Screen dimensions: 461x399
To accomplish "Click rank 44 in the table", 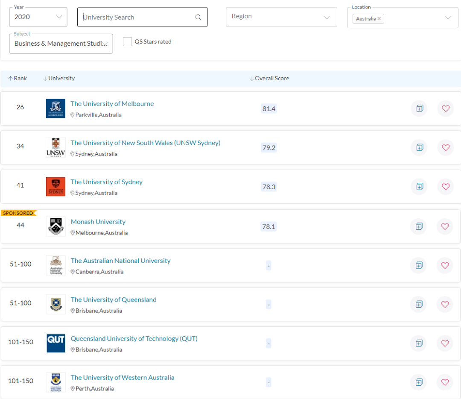I will coord(20,225).
